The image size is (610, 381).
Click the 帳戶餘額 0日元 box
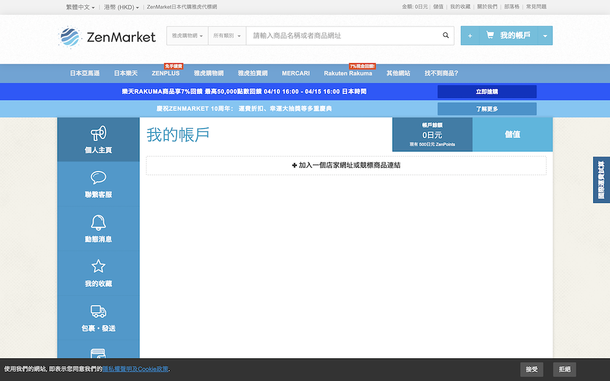[x=432, y=134]
